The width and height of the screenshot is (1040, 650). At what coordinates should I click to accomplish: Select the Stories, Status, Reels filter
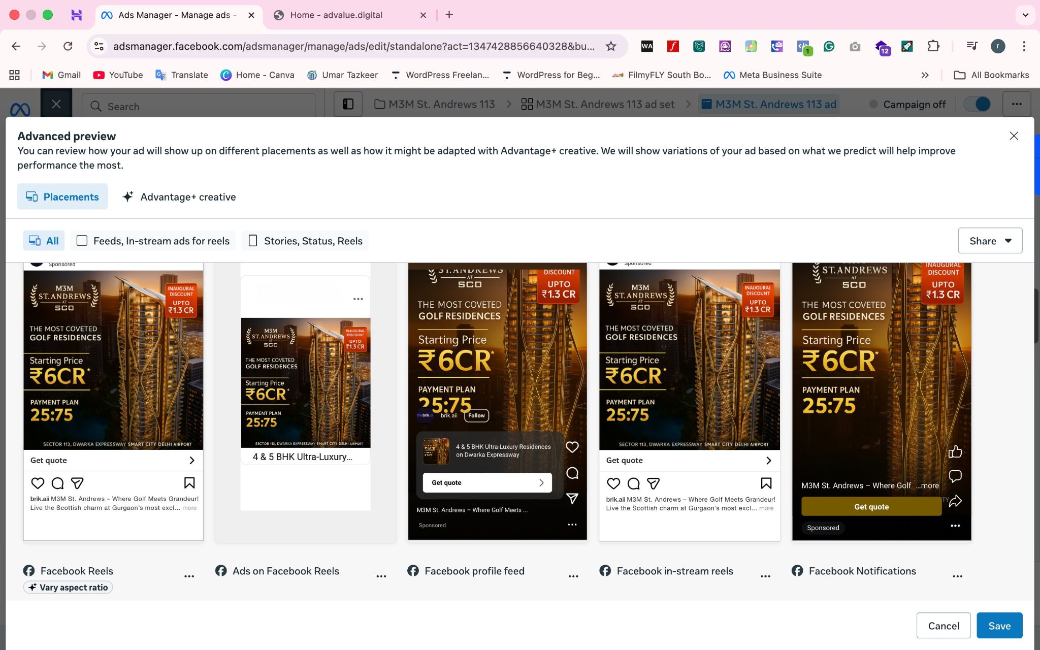(305, 241)
